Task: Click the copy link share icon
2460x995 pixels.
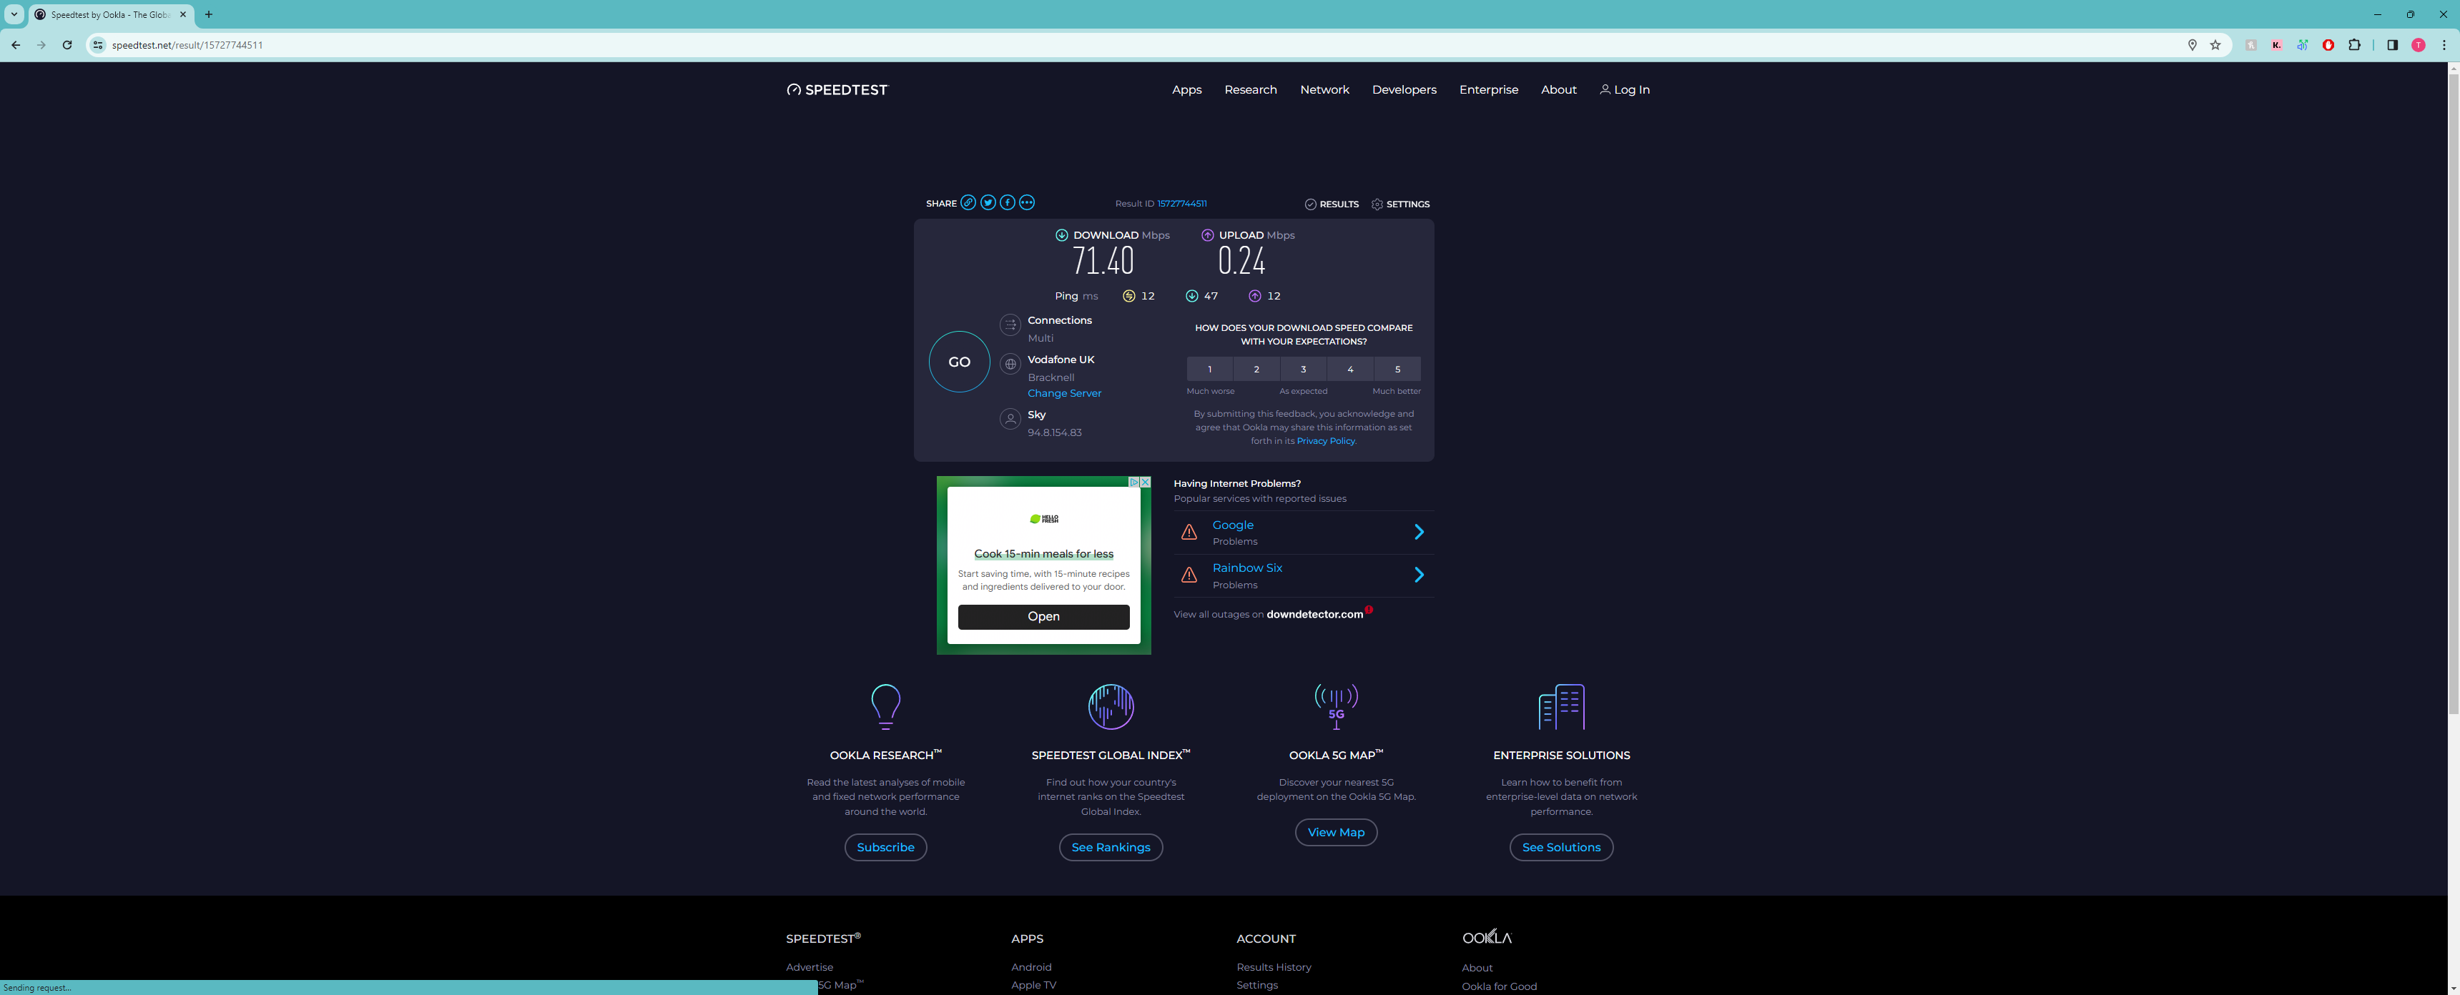Action: coord(968,202)
